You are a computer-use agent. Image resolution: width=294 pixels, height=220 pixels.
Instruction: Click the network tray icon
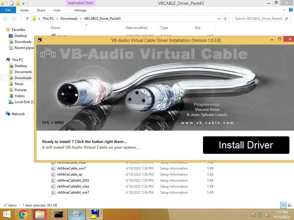[x=260, y=215]
